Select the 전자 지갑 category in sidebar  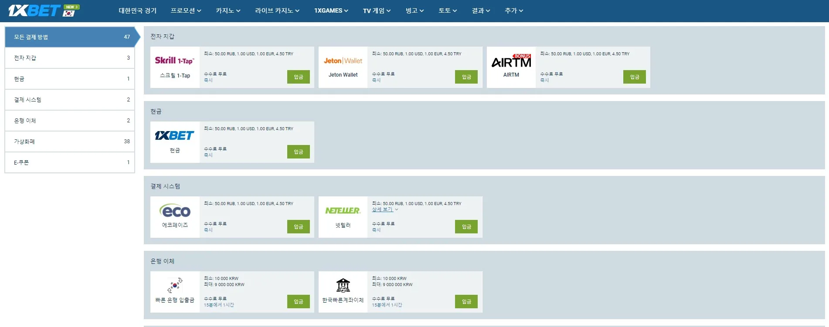(x=70, y=58)
